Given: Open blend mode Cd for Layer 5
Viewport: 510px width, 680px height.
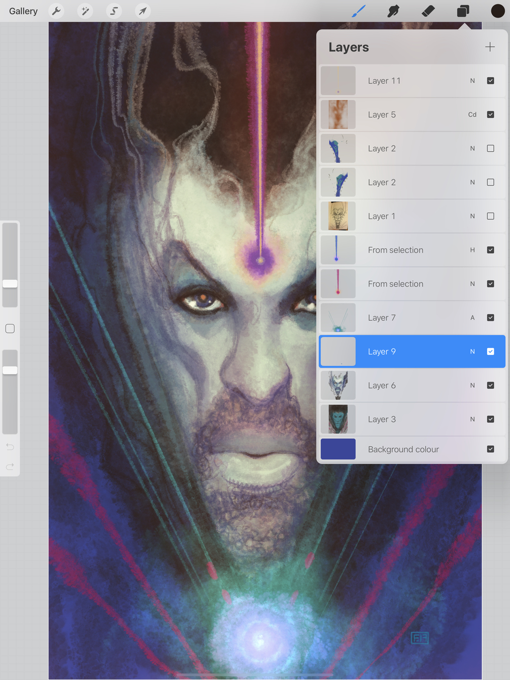Looking at the screenshot, I should [472, 115].
